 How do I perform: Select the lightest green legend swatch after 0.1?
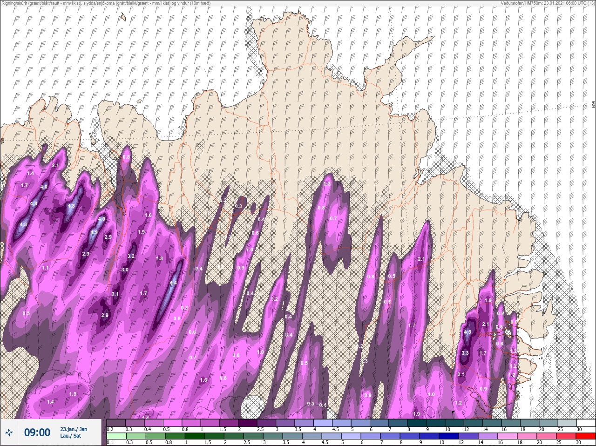point(117,437)
